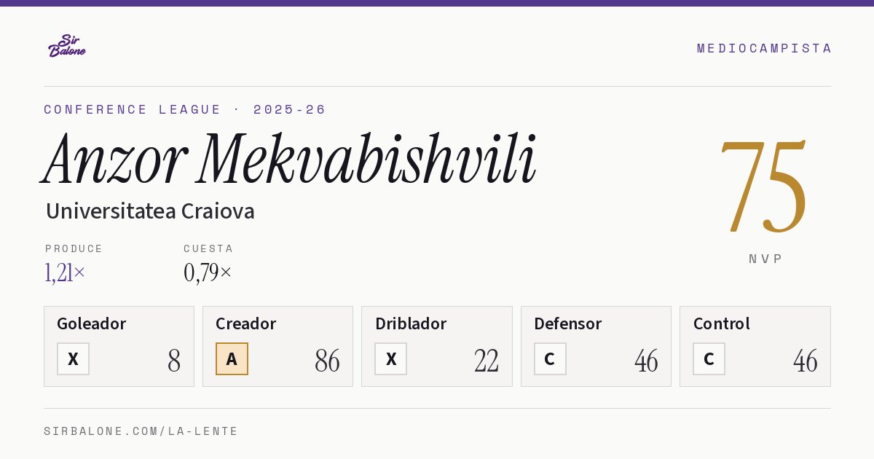Click the Sir Balone logo

(67, 46)
